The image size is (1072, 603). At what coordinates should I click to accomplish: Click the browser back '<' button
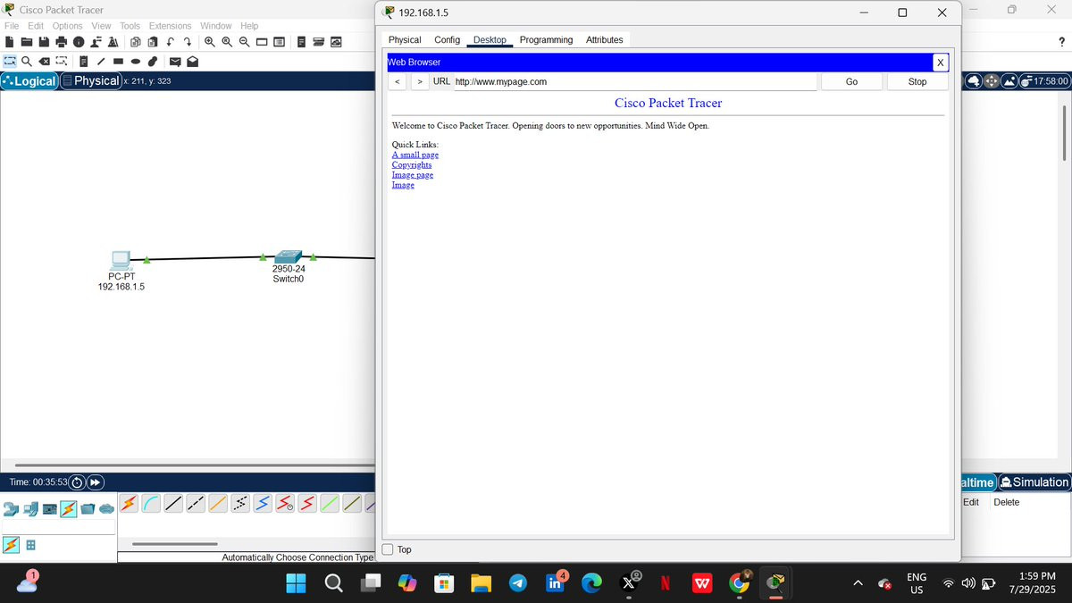tap(398, 81)
